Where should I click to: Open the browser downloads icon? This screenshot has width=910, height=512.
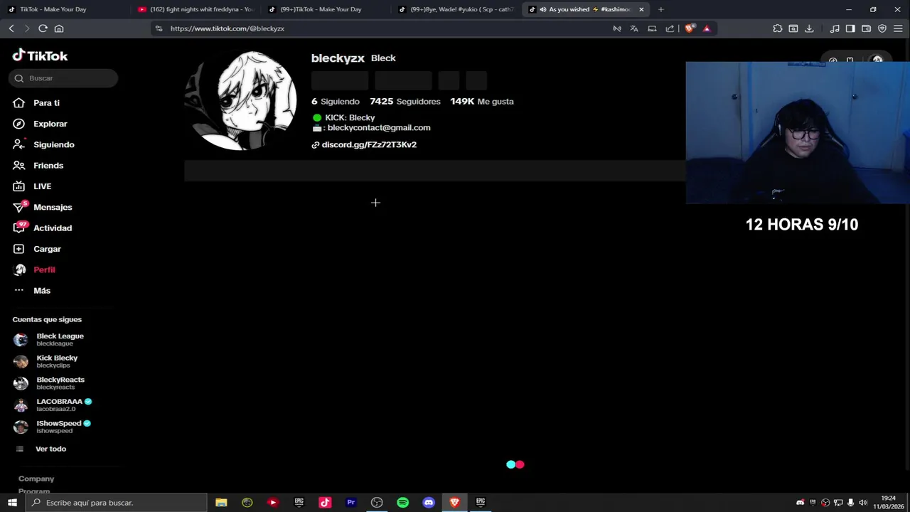tap(810, 28)
